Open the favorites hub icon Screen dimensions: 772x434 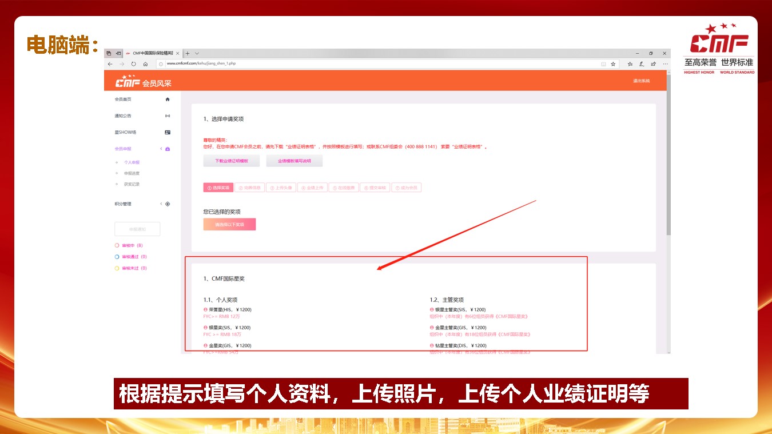630,64
